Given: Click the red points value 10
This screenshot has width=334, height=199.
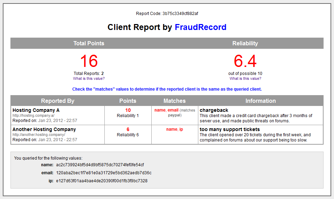Looking at the screenshot, I should click(x=128, y=110).
